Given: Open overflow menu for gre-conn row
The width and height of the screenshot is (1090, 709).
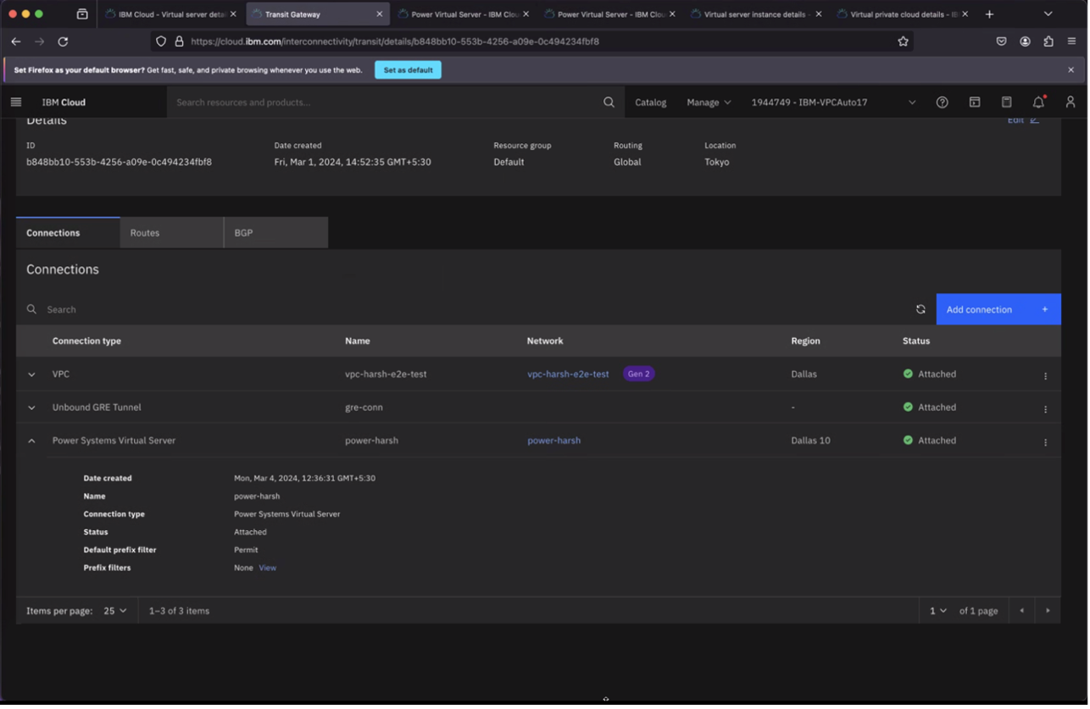Looking at the screenshot, I should tap(1045, 407).
